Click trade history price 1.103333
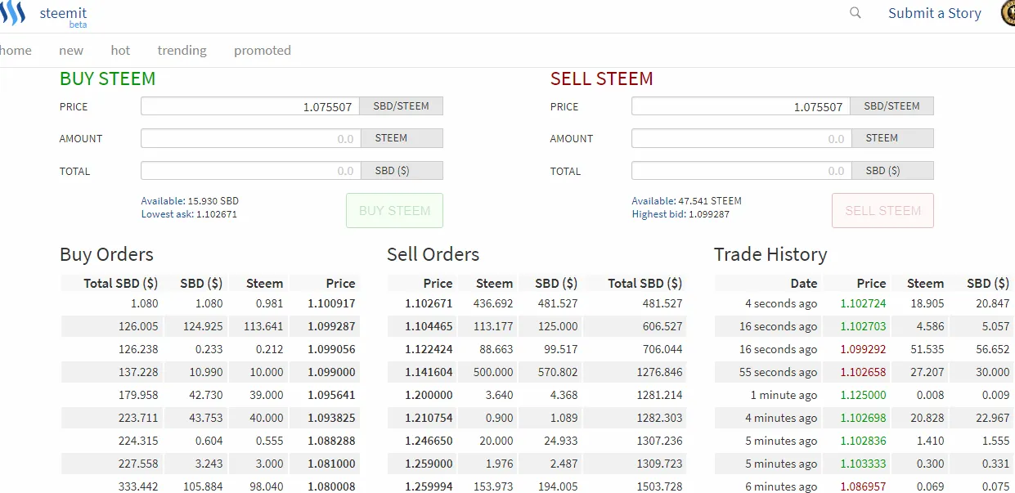This screenshot has width=1015, height=493. click(x=864, y=464)
